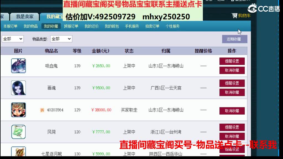Open the 风荷 item icon
This screenshot has width=283, height=159.
tap(18, 132)
